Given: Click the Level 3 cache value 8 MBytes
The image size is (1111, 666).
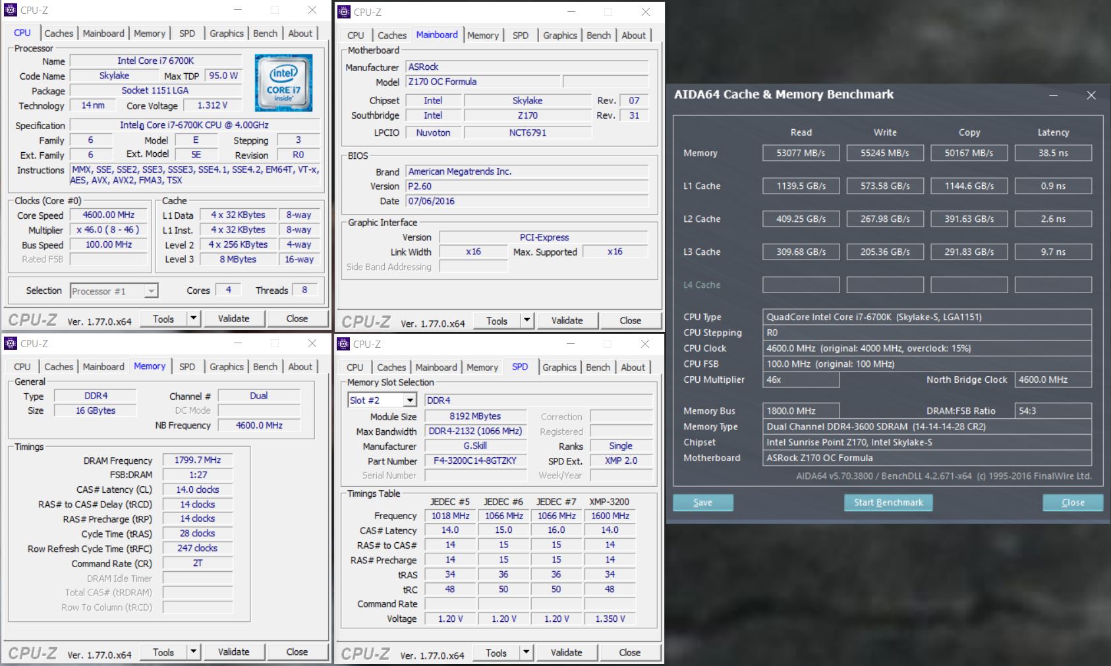Looking at the screenshot, I should point(238,260).
